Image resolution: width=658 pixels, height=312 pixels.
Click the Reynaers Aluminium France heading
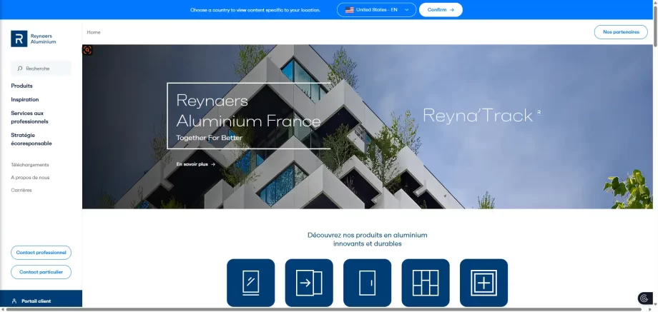(248, 111)
